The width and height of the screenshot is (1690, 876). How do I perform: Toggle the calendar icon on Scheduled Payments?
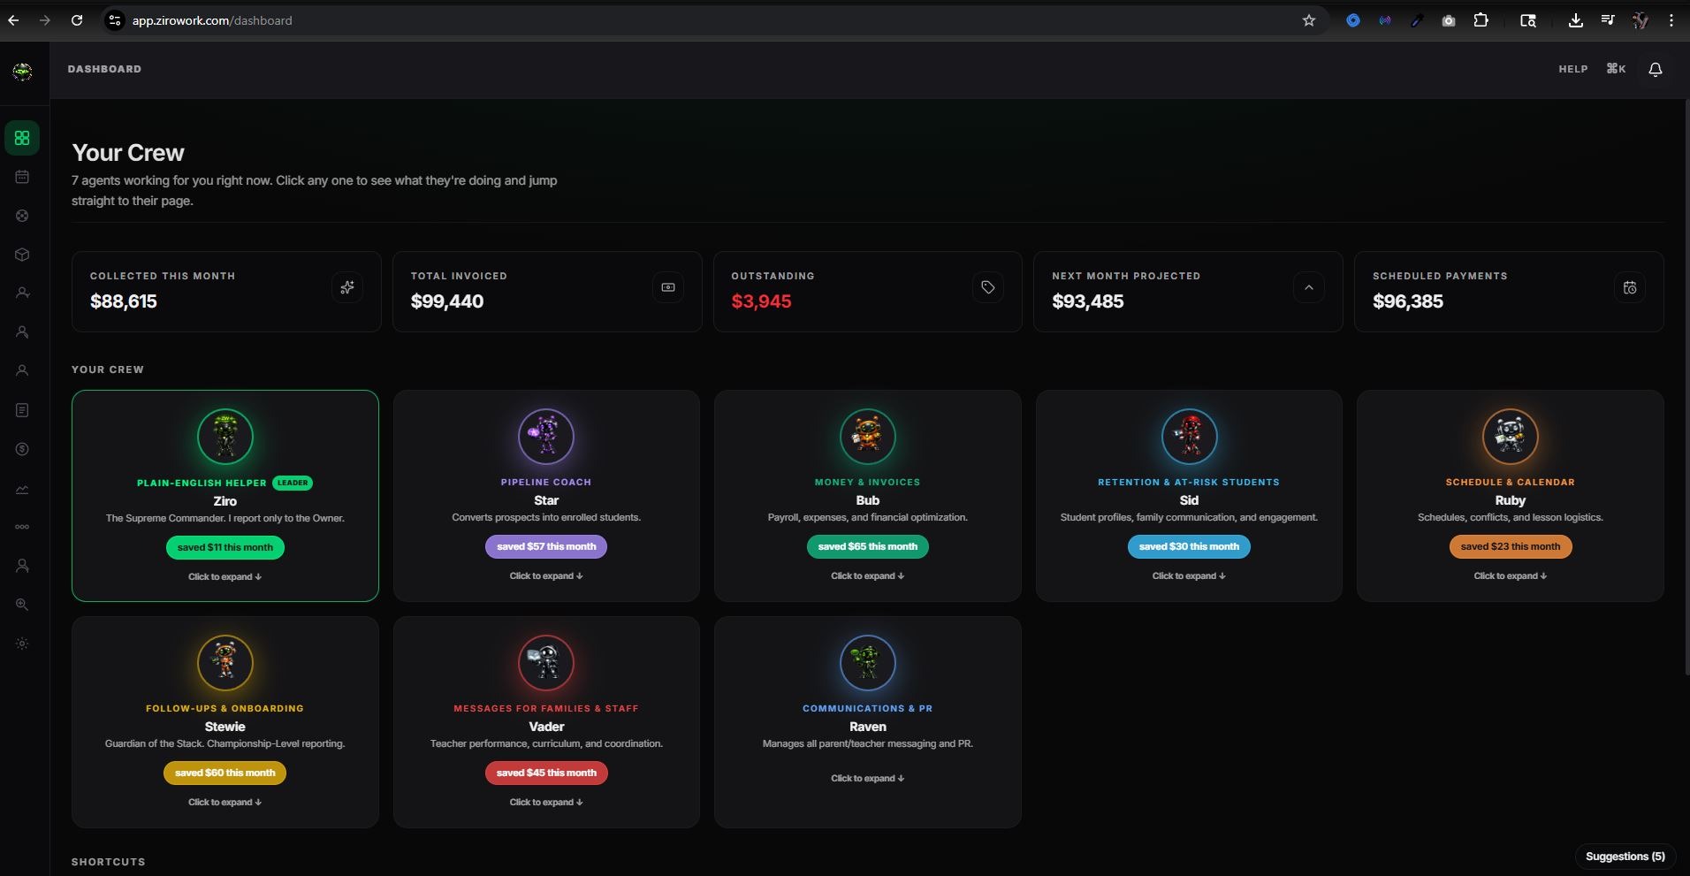[1631, 287]
